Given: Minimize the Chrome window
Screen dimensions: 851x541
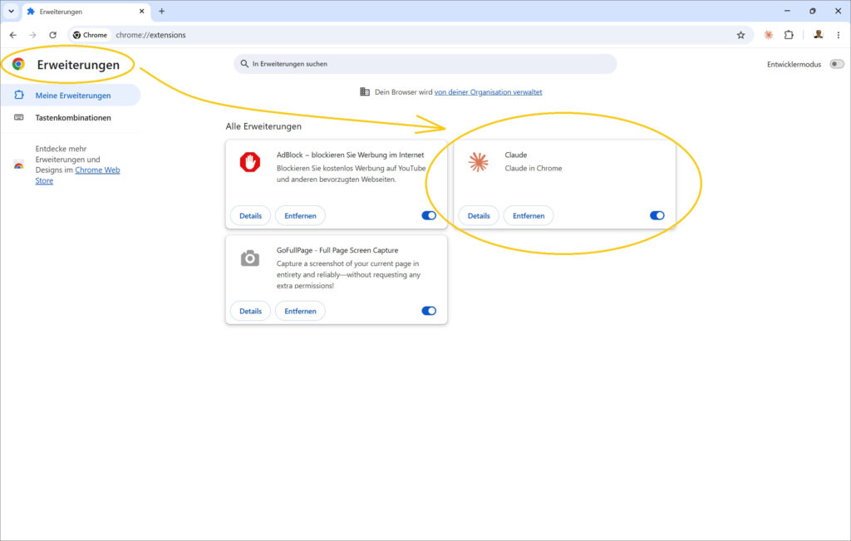Looking at the screenshot, I should click(787, 11).
